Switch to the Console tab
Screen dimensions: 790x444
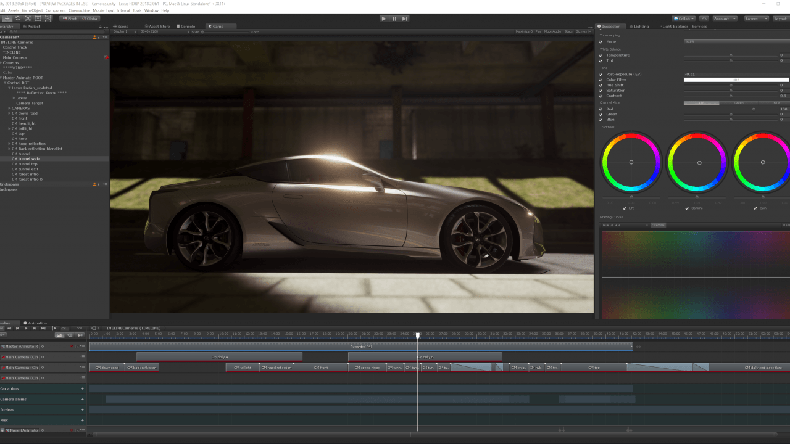point(187,27)
